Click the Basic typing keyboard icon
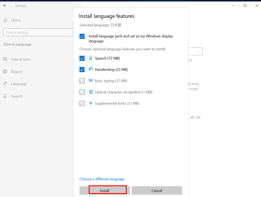The width and height of the screenshot is (261, 197). 90,80
